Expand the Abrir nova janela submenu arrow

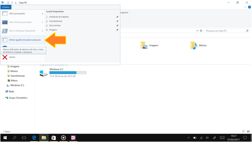[x=42, y=14]
